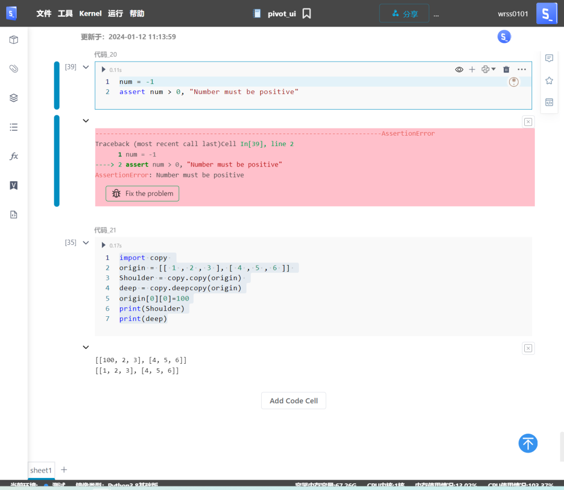564x490 pixels.
Task: Toggle output visibility with eye icon
Action: 459,69
